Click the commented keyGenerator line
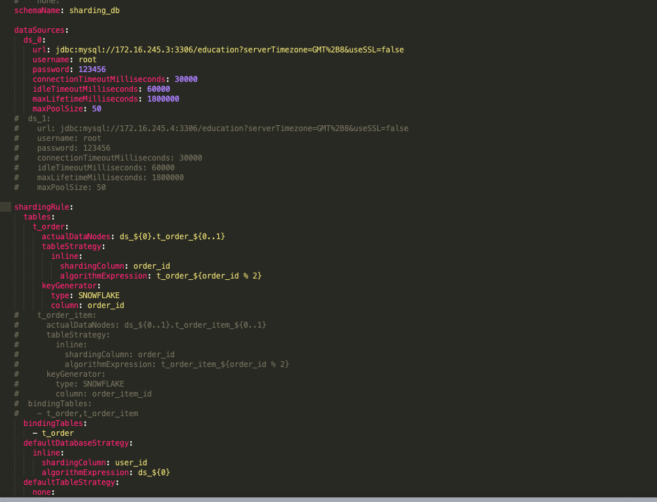This screenshot has width=657, height=502. [x=60, y=374]
